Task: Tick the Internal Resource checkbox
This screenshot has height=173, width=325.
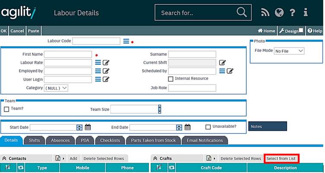Action: pos(171,79)
